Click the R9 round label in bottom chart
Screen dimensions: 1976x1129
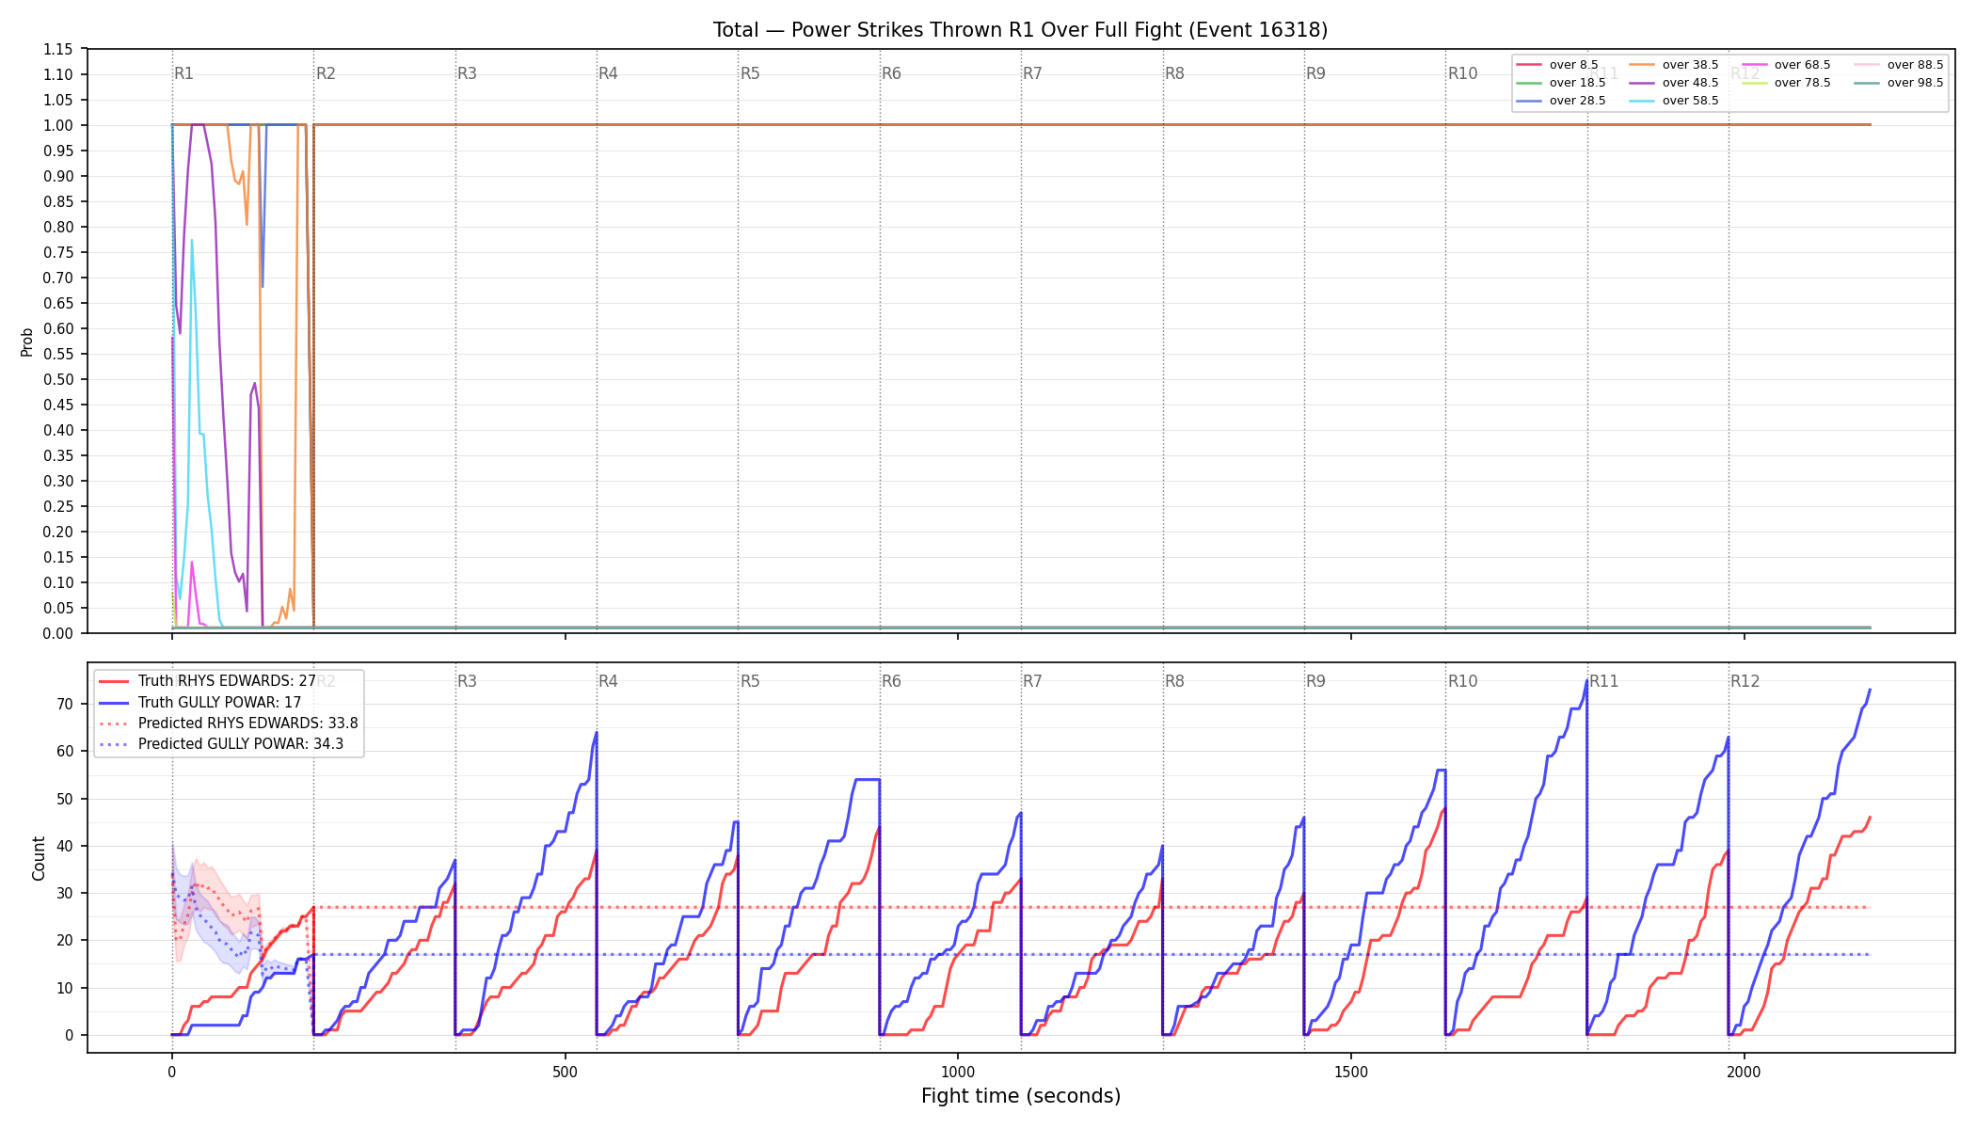(1315, 681)
